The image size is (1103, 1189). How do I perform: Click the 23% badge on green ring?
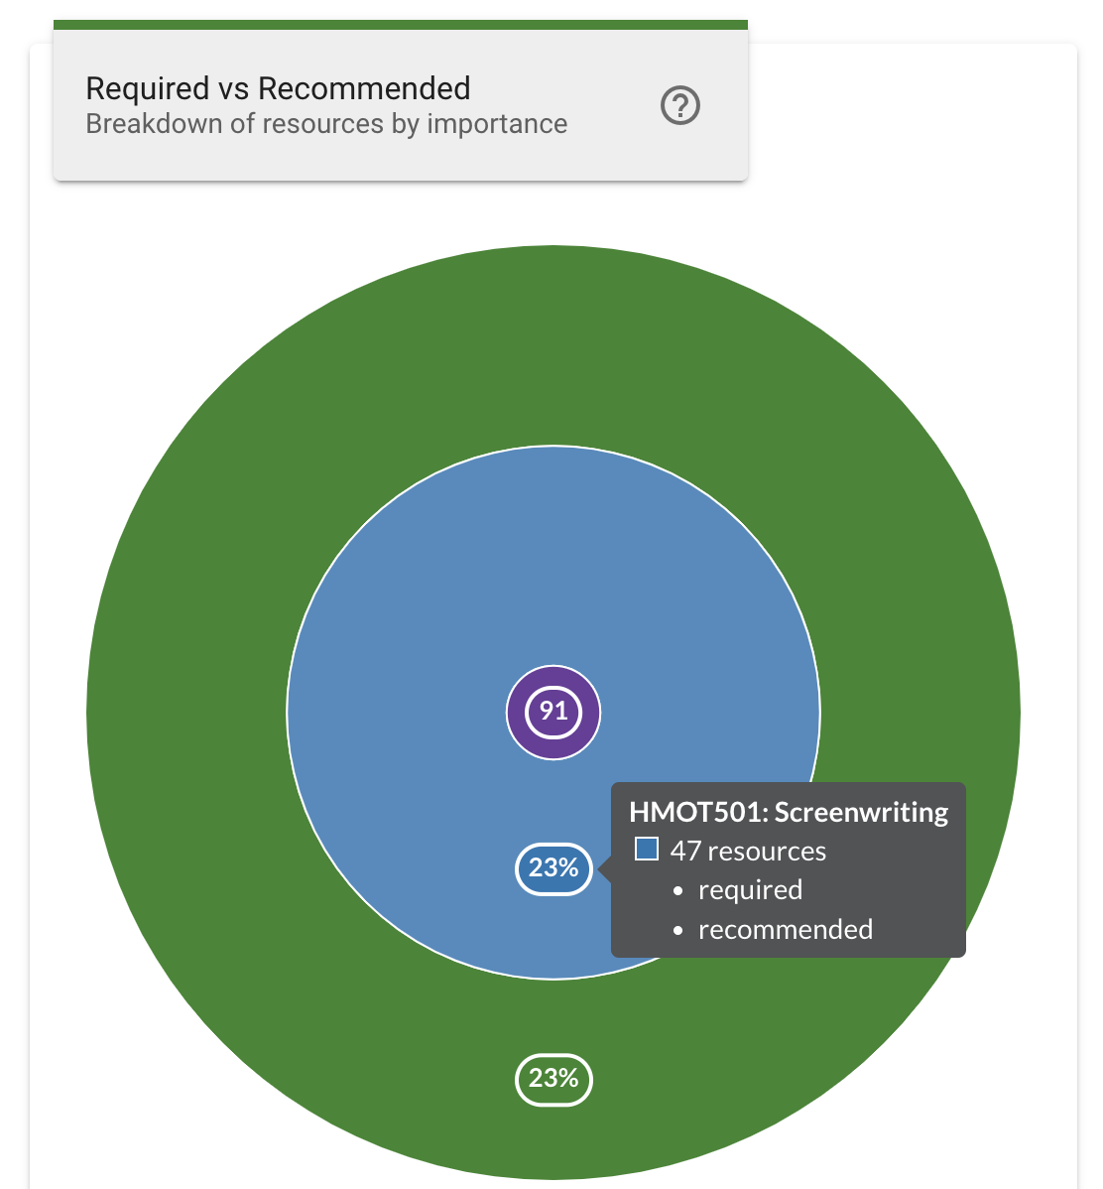pyautogui.click(x=553, y=1079)
